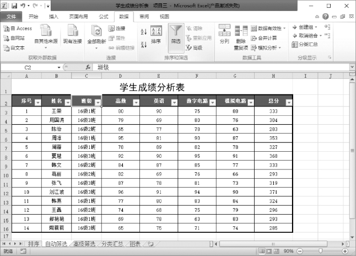Click the 分列 text-to-columns icon
This screenshot has height=256, width=356.
coord(224,30)
